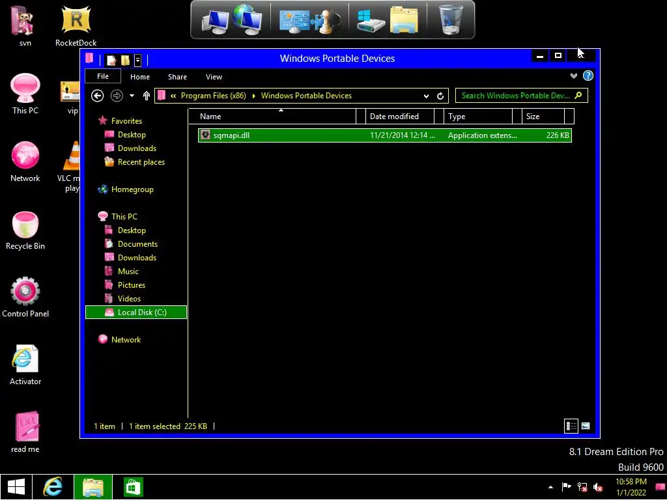Open Desktop under Favorites
667x500 pixels.
coord(132,134)
